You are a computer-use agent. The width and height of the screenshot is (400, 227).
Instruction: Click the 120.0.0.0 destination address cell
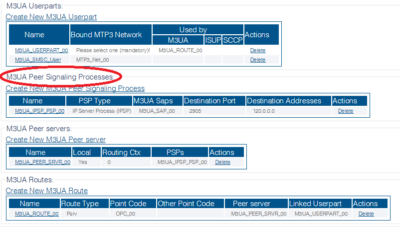(264, 111)
